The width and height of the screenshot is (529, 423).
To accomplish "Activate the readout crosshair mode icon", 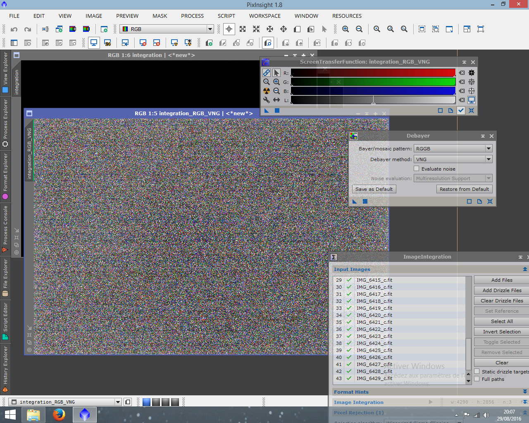I will tap(229, 29).
